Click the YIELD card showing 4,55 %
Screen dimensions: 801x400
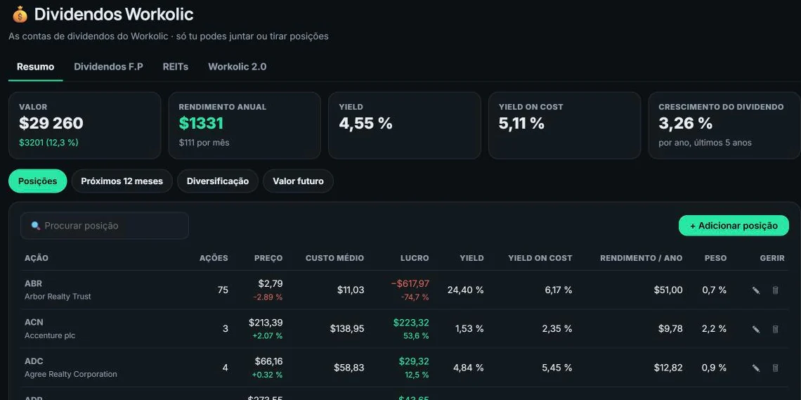405,125
